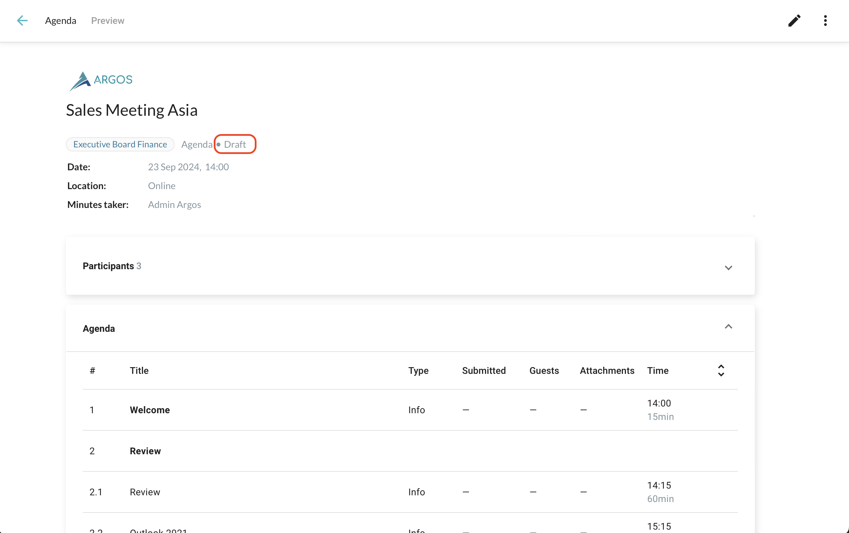Click the pencil edit icon
This screenshot has width=849, height=533.
tap(794, 21)
